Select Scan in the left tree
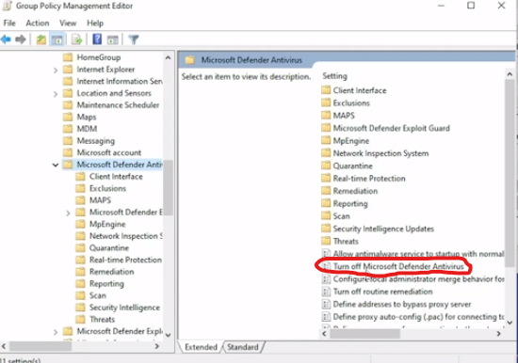The image size is (518, 363). 98,295
